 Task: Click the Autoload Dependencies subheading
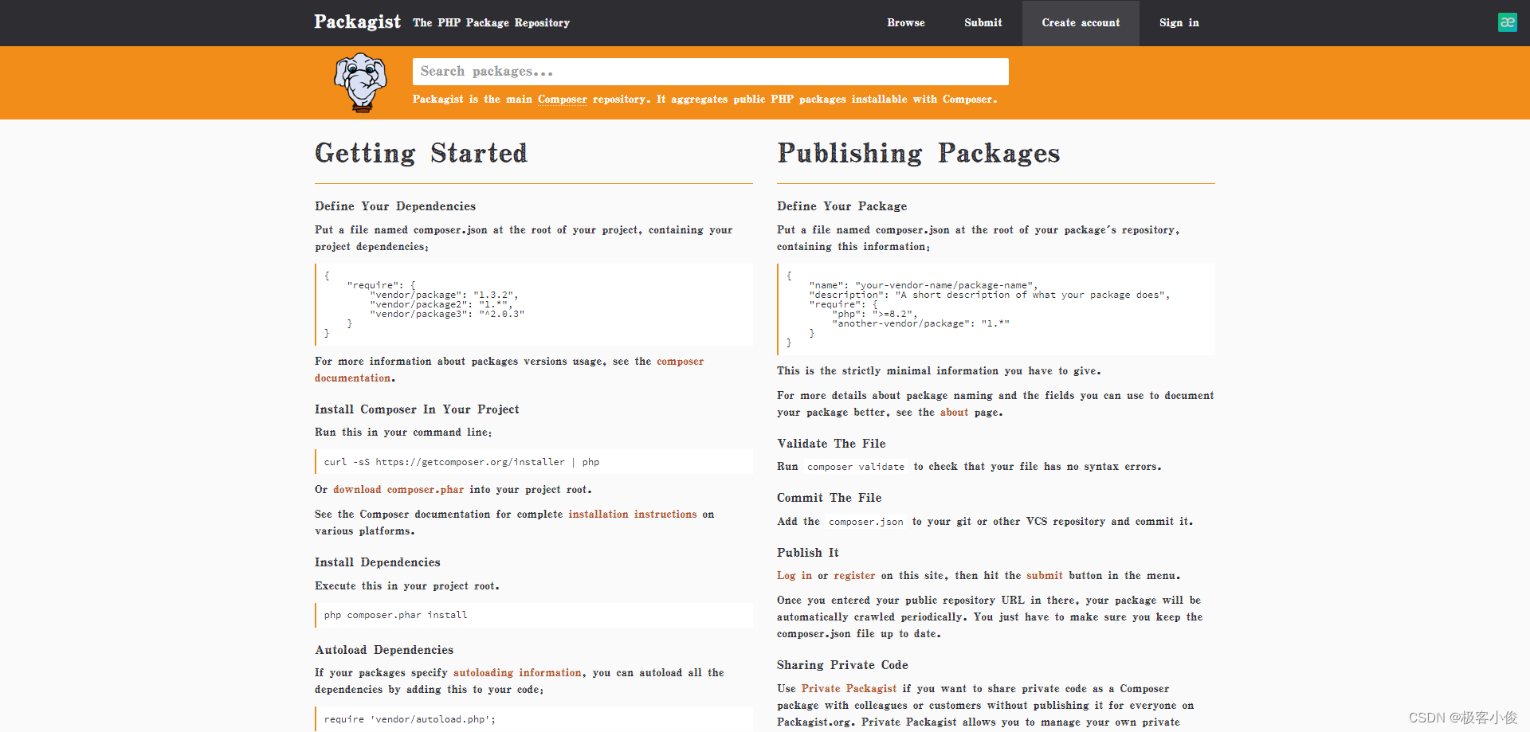coord(384,650)
